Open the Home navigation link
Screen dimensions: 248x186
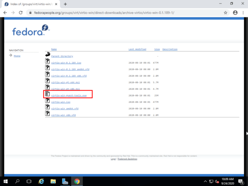coord(17,56)
